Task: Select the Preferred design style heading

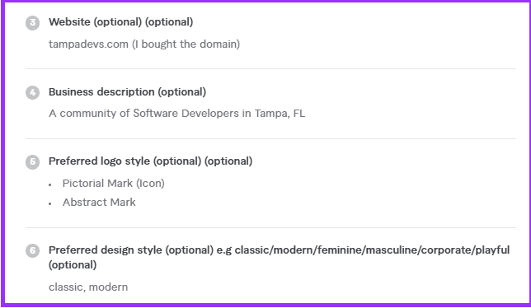Action: (x=279, y=257)
